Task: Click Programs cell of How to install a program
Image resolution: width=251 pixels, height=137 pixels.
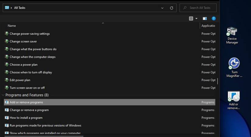Action: point(208,118)
